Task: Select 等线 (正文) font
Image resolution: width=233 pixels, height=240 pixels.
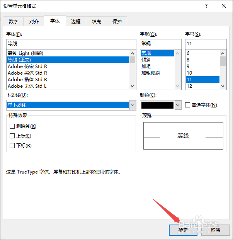Action: point(68,60)
